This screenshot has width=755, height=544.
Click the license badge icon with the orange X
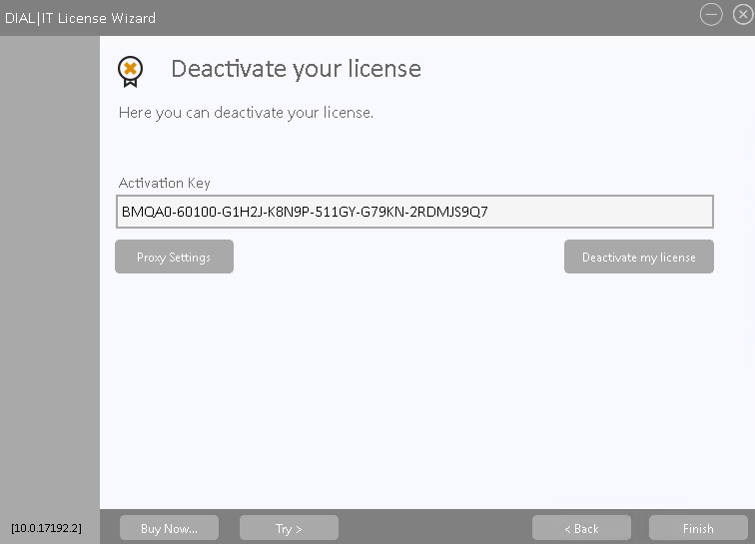coord(130,71)
